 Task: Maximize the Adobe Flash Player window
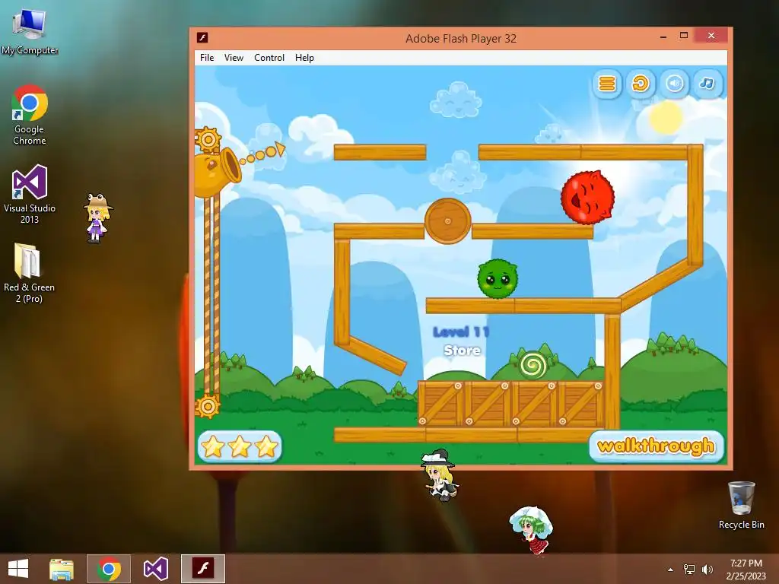(x=684, y=36)
